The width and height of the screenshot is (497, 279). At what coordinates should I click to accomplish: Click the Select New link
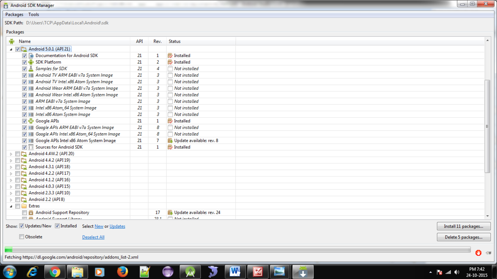pyautogui.click(x=99, y=227)
